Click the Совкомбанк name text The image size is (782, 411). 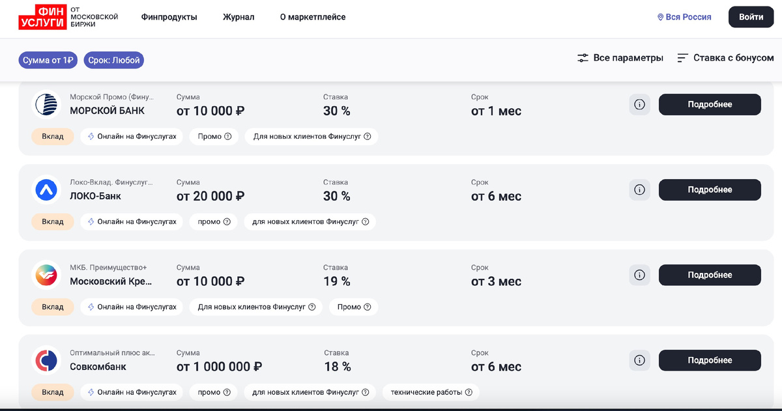(98, 367)
